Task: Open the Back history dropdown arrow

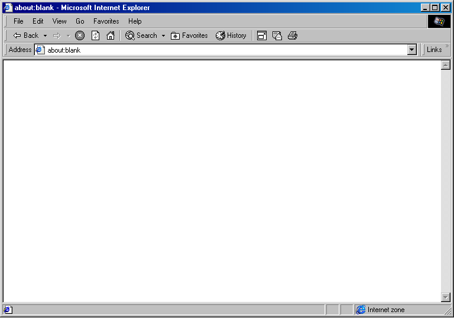Action: point(45,36)
